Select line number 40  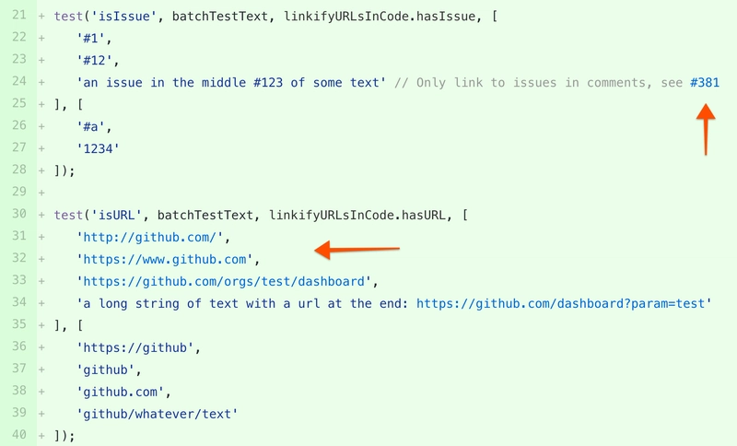[x=18, y=435]
